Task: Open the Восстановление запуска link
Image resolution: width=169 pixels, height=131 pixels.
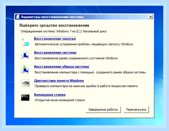Action: tap(55, 39)
